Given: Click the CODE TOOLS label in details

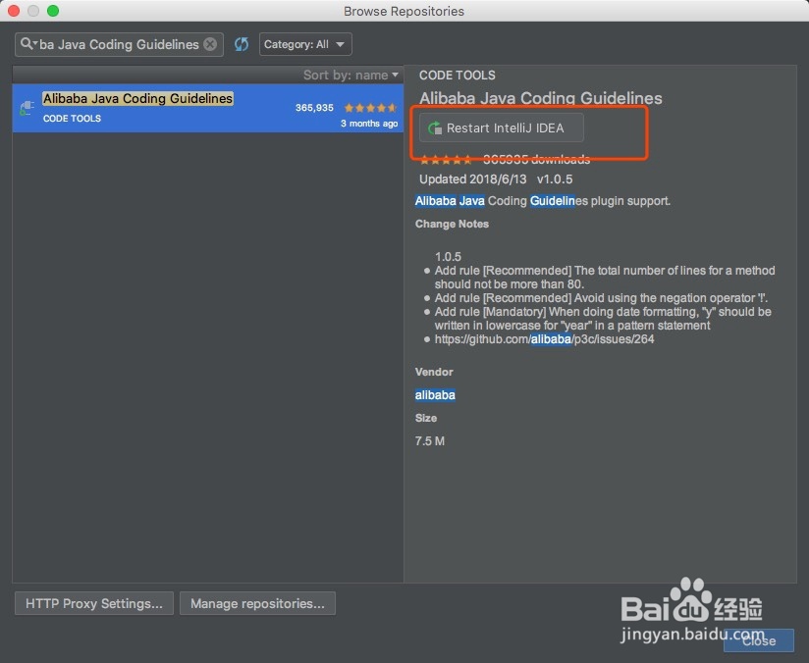Looking at the screenshot, I should [x=458, y=76].
